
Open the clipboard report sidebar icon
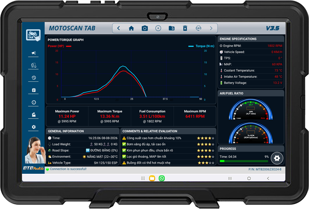tap(34, 90)
